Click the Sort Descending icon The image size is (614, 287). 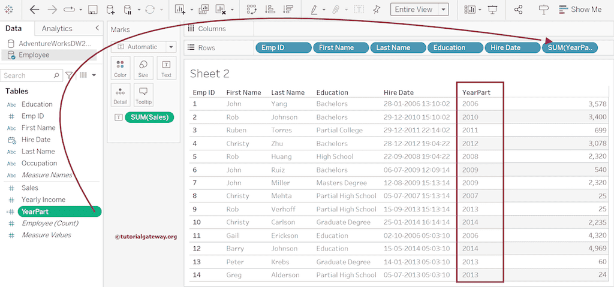[288, 10]
